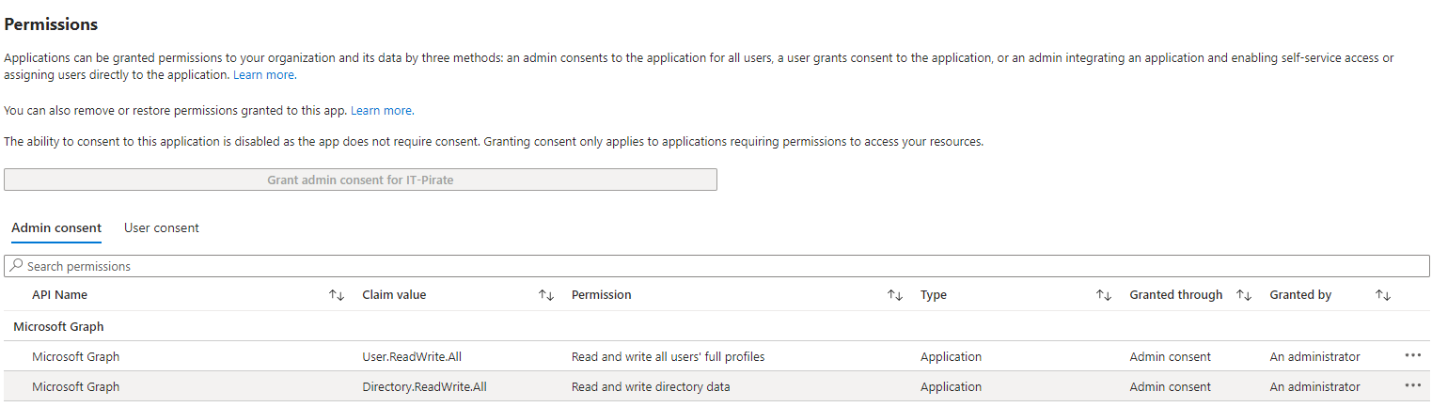This screenshot has width=1432, height=407.
Task: Sort by Granted through column arrows
Action: click(1243, 295)
